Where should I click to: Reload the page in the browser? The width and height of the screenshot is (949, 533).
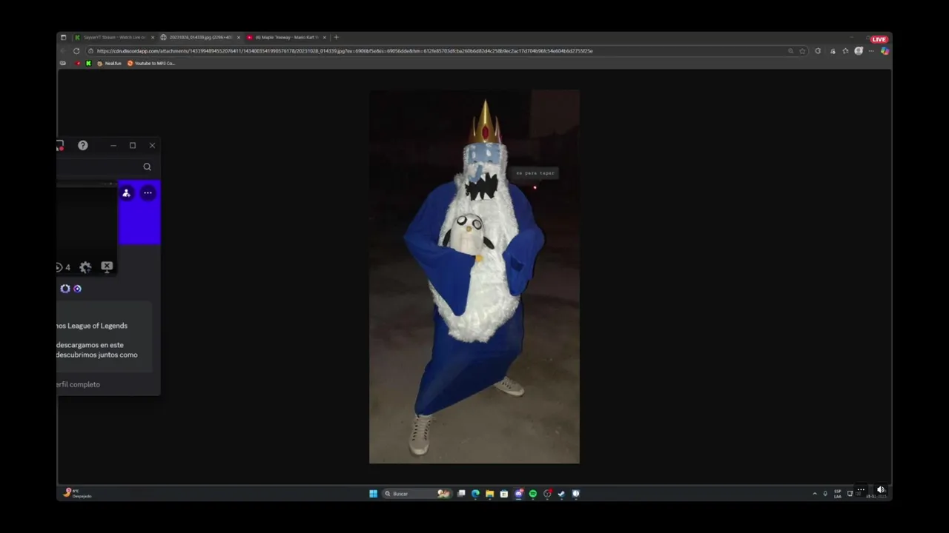[76, 51]
